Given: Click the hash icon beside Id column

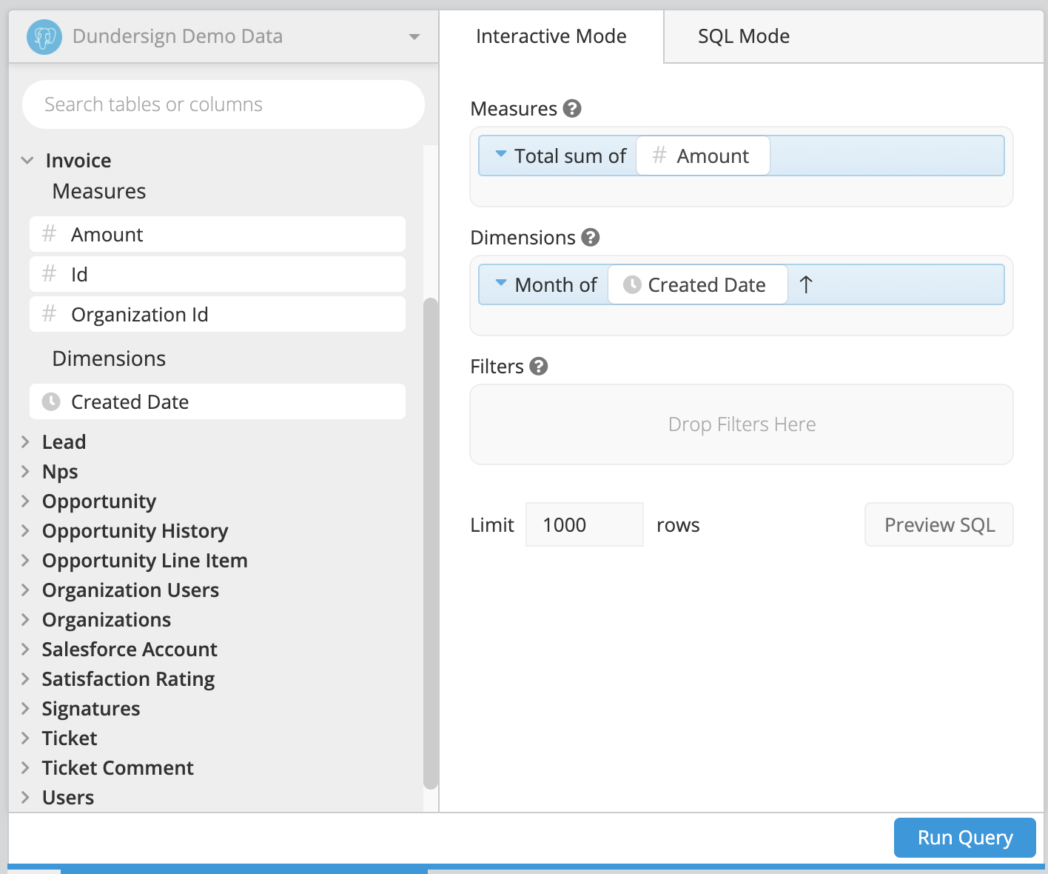Looking at the screenshot, I should (x=49, y=274).
